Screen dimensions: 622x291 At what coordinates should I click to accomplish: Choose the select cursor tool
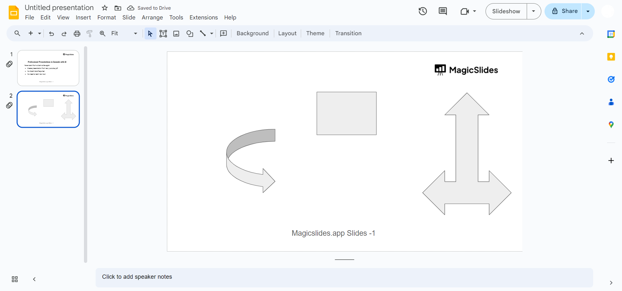coord(150,33)
